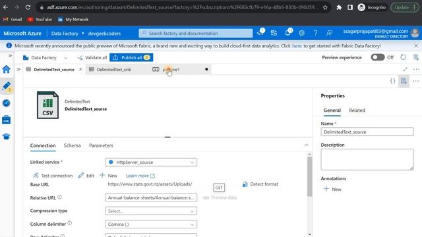Switch to the DelimitedText_sink tab
Image resolution: width=422 pixels, height=237 pixels.
pos(114,69)
